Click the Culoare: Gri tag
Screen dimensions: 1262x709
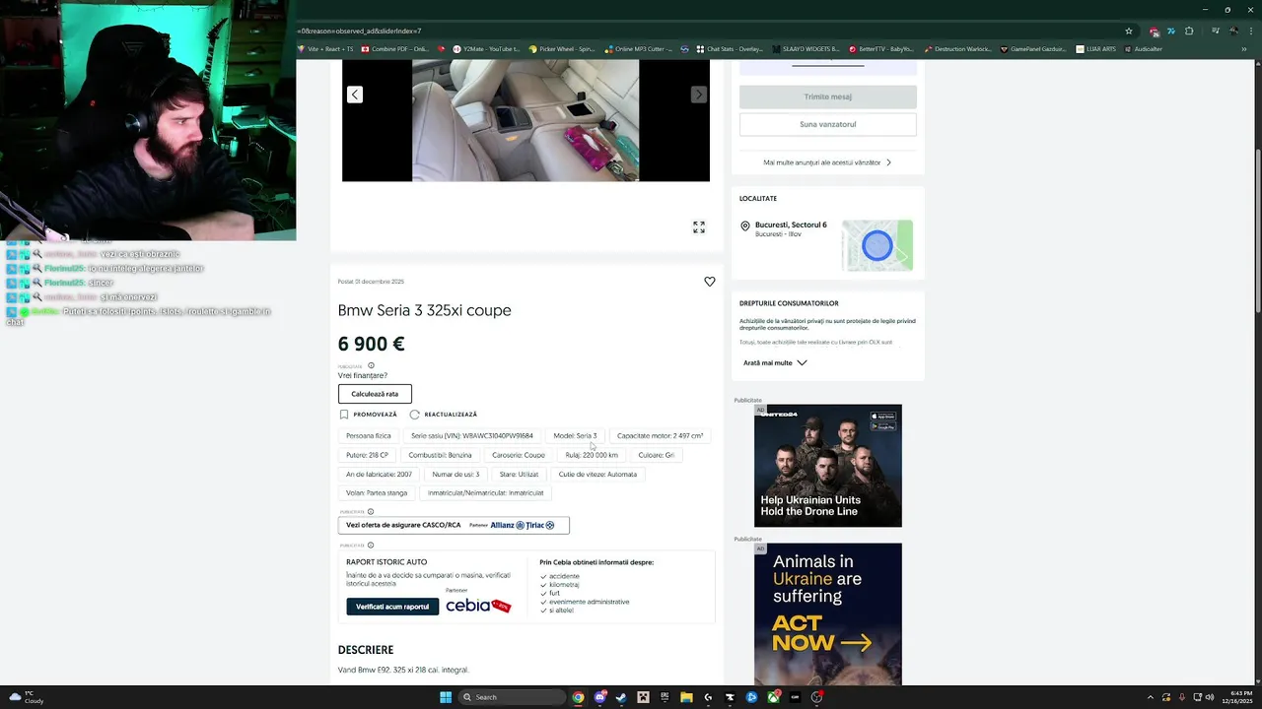pos(657,455)
